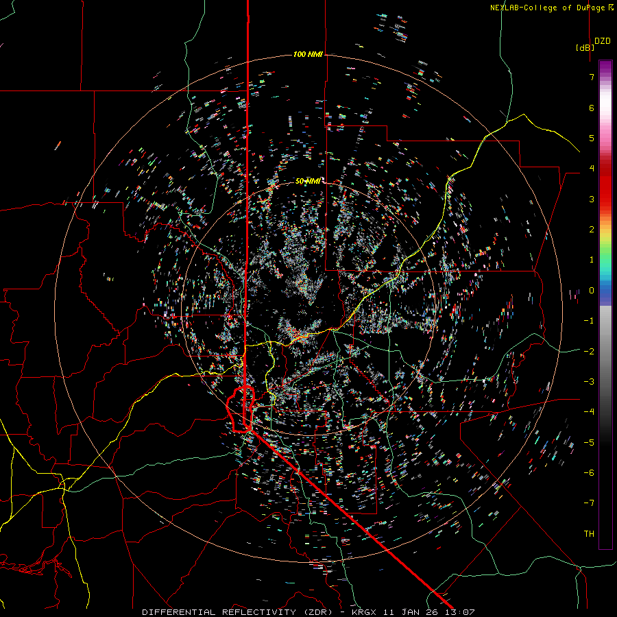Click the [dB] unit label
The image size is (617, 617).
point(585,47)
